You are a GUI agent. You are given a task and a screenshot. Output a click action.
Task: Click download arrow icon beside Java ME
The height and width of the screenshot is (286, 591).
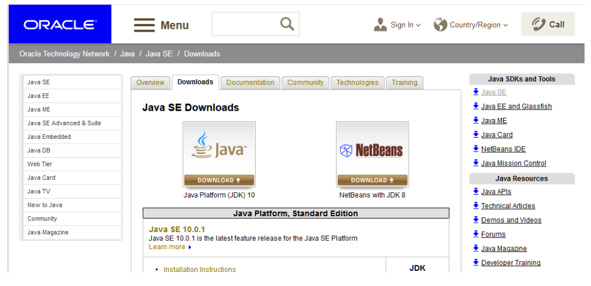tap(475, 120)
